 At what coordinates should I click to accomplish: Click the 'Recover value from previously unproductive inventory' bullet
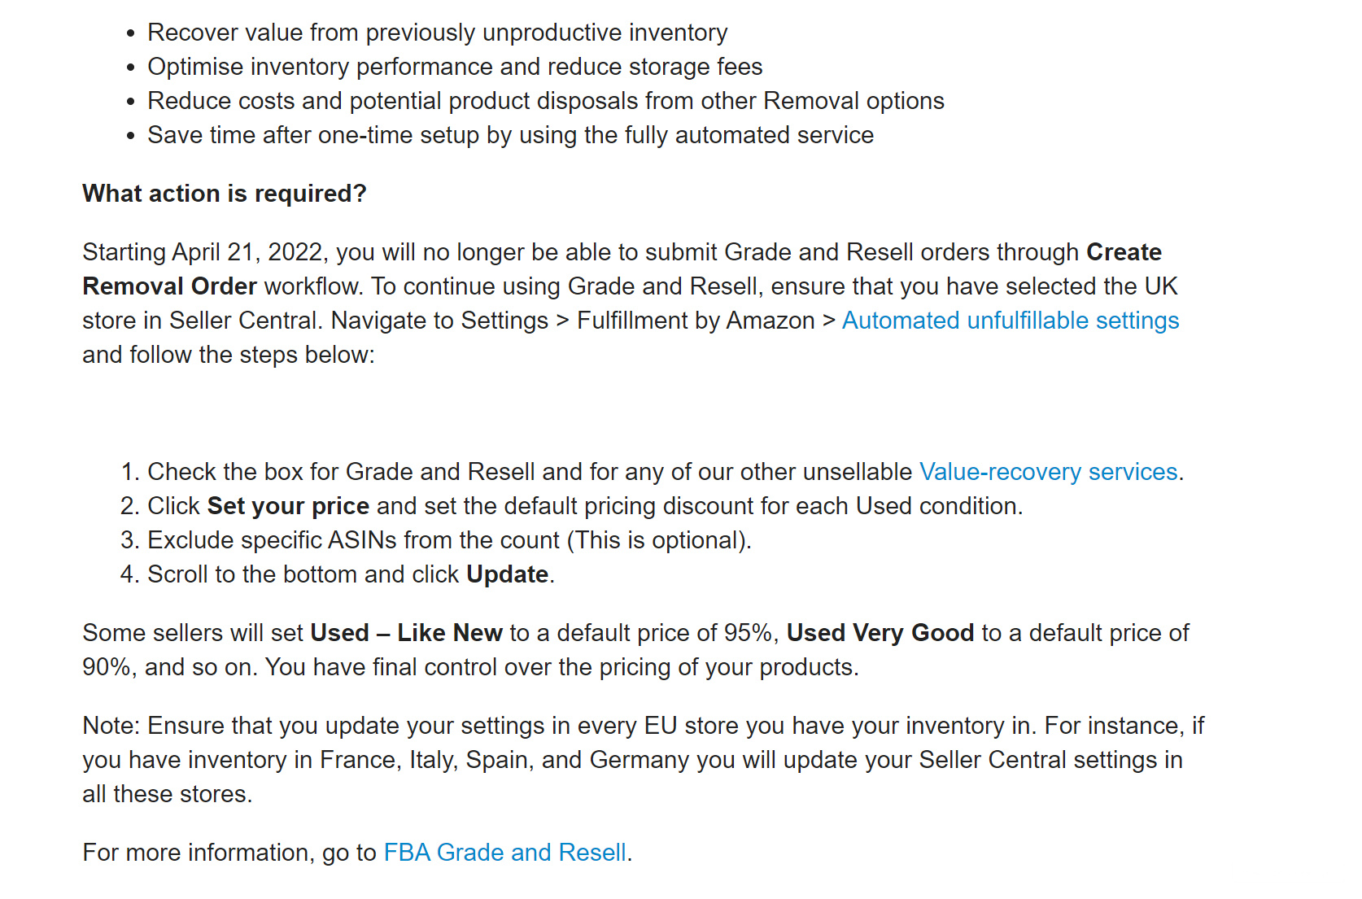click(437, 33)
